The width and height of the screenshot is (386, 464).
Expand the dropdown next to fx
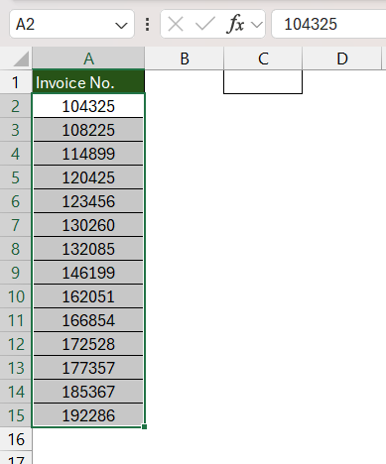pyautogui.click(x=257, y=25)
